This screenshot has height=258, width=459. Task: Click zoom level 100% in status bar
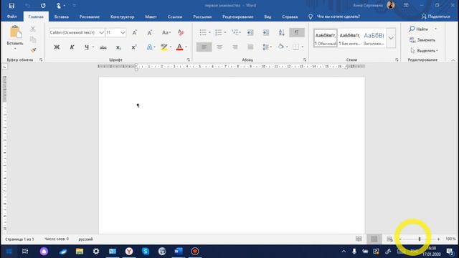(x=450, y=239)
